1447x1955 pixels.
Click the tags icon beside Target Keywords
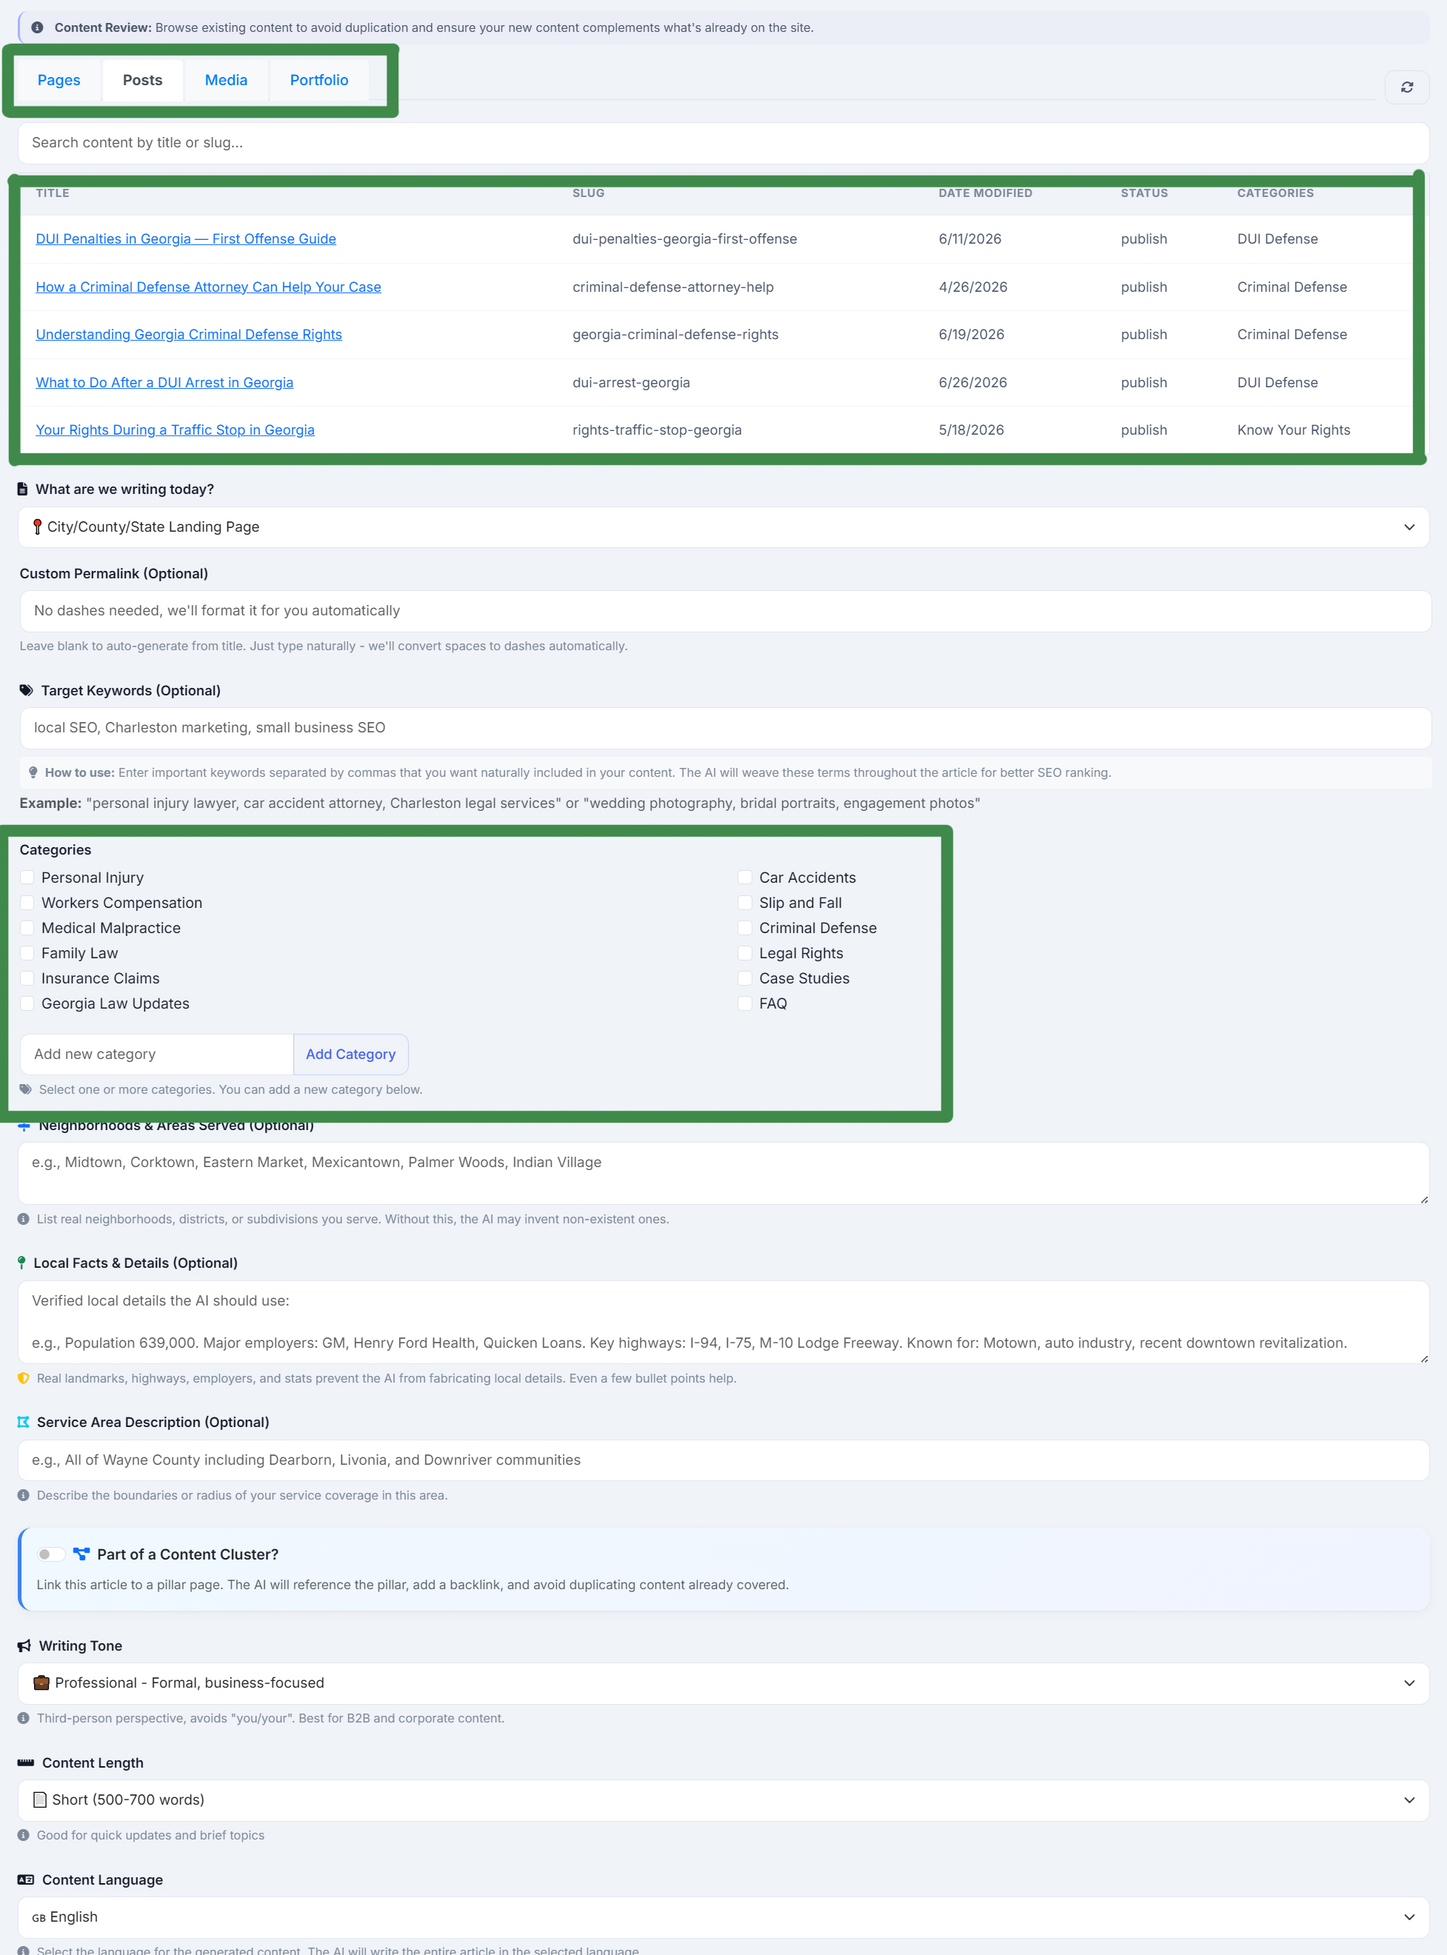click(26, 690)
